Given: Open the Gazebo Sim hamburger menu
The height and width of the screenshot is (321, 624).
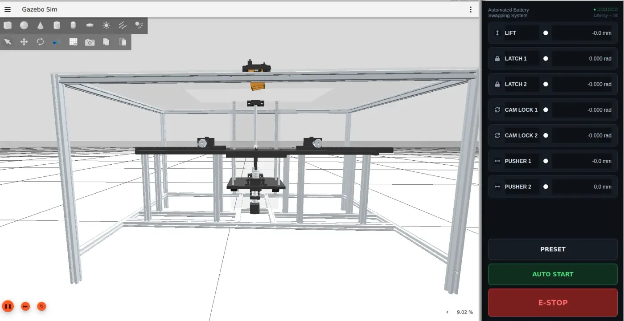Looking at the screenshot, I should (x=8, y=9).
